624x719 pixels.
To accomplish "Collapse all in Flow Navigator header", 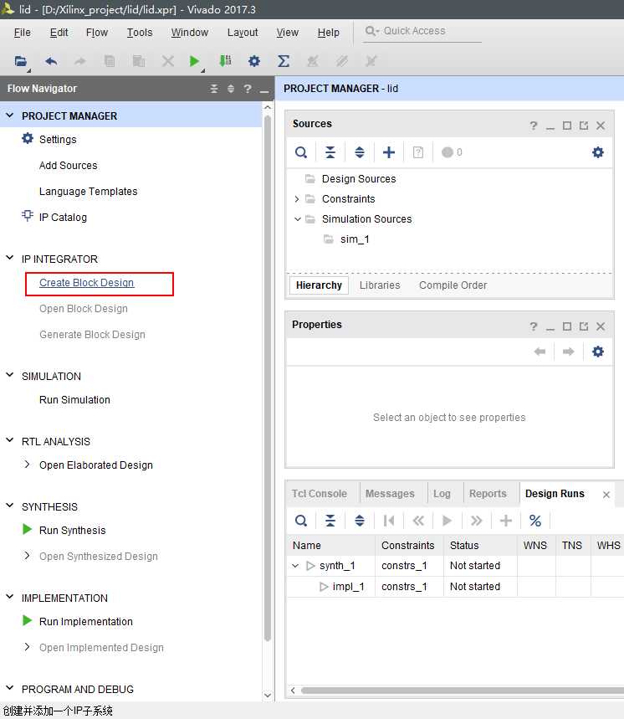I will [x=214, y=89].
